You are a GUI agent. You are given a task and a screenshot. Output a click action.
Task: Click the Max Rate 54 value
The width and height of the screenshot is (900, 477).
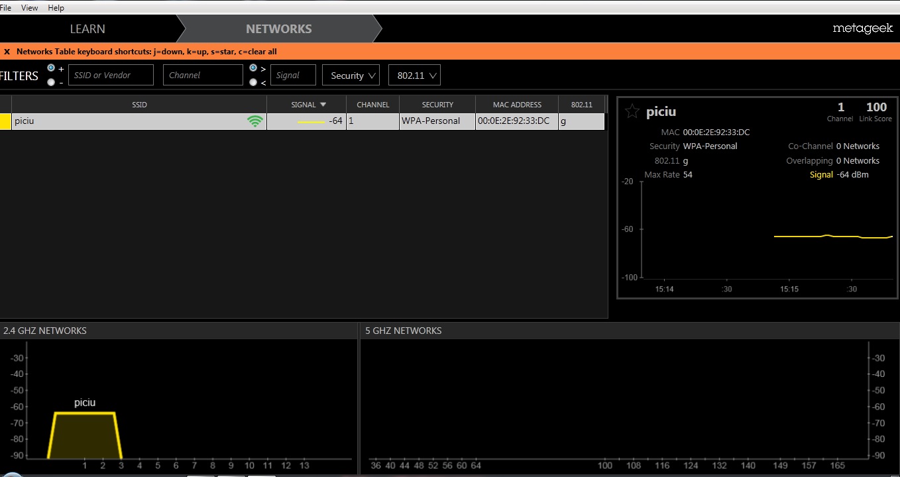(688, 175)
